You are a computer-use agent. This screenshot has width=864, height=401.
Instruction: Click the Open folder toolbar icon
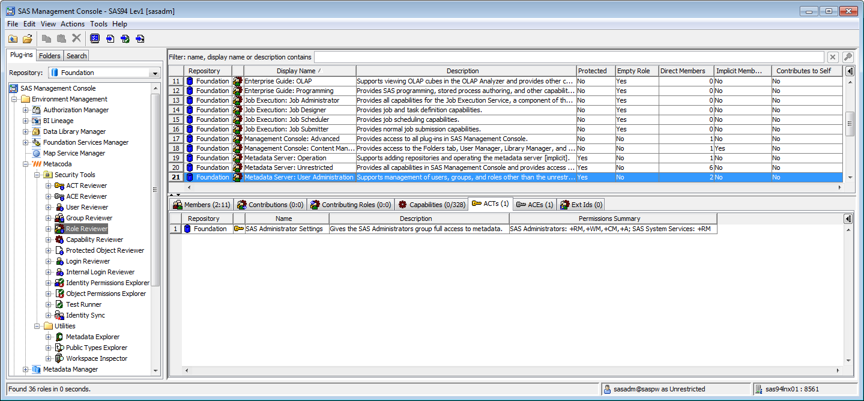click(28, 38)
